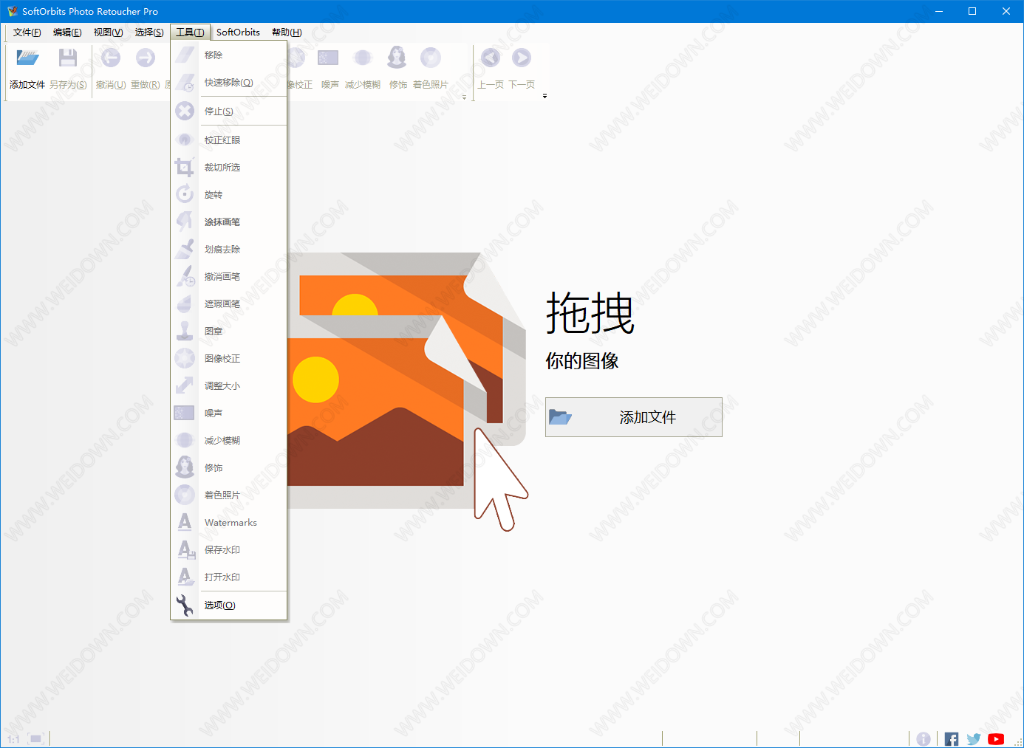Click the info icon in status bar
This screenshot has width=1024, height=748.
click(924, 739)
